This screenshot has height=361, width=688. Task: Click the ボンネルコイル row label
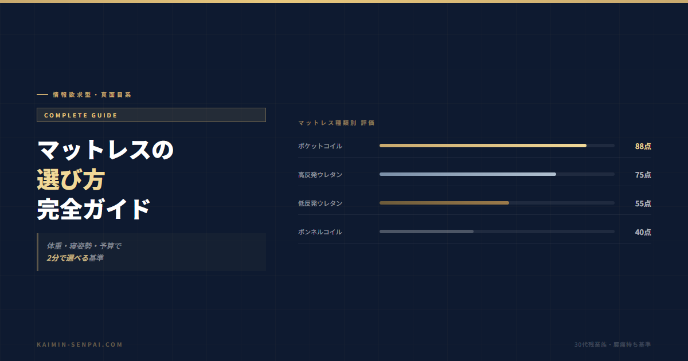[x=320, y=232]
